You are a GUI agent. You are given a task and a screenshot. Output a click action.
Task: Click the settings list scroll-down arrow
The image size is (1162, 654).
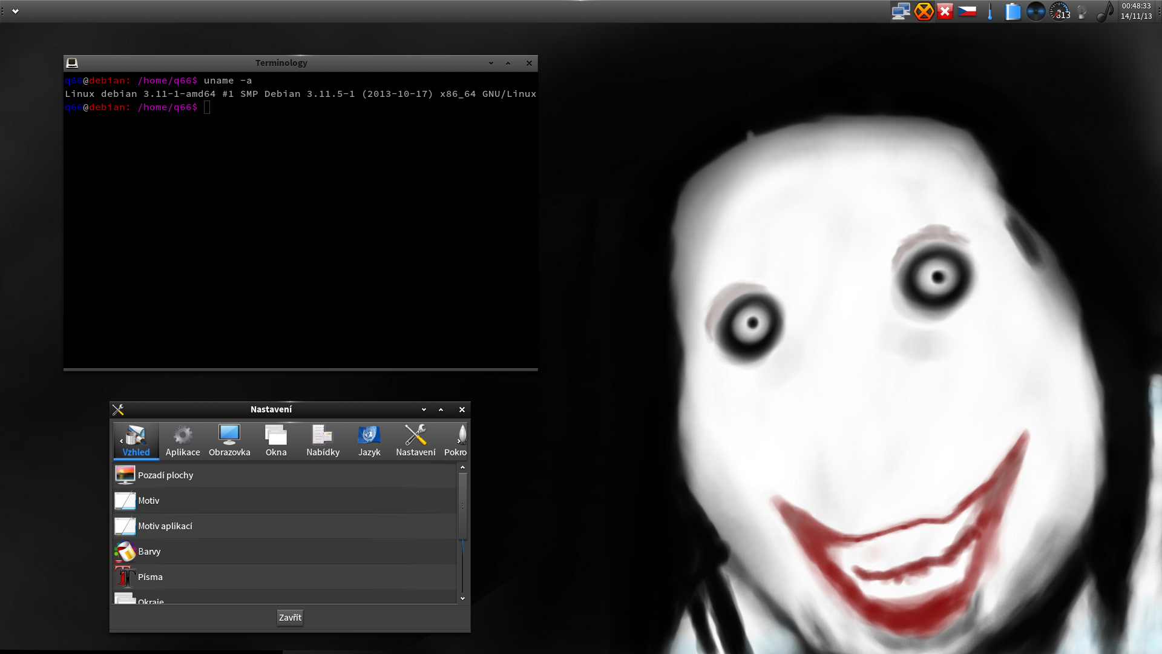coord(462,599)
